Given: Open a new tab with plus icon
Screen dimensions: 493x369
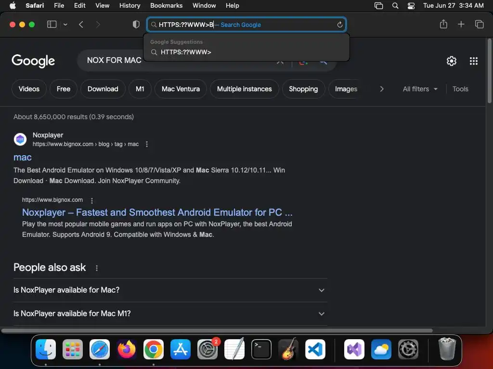Looking at the screenshot, I should [x=461, y=24].
